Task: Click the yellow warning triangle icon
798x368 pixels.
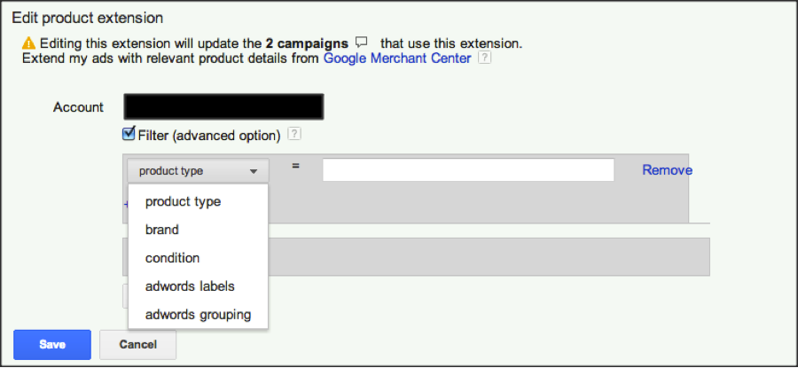Action: tap(29, 43)
